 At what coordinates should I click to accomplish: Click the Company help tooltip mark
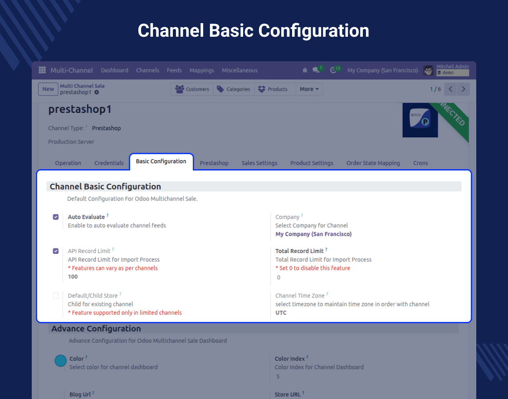pos(302,215)
